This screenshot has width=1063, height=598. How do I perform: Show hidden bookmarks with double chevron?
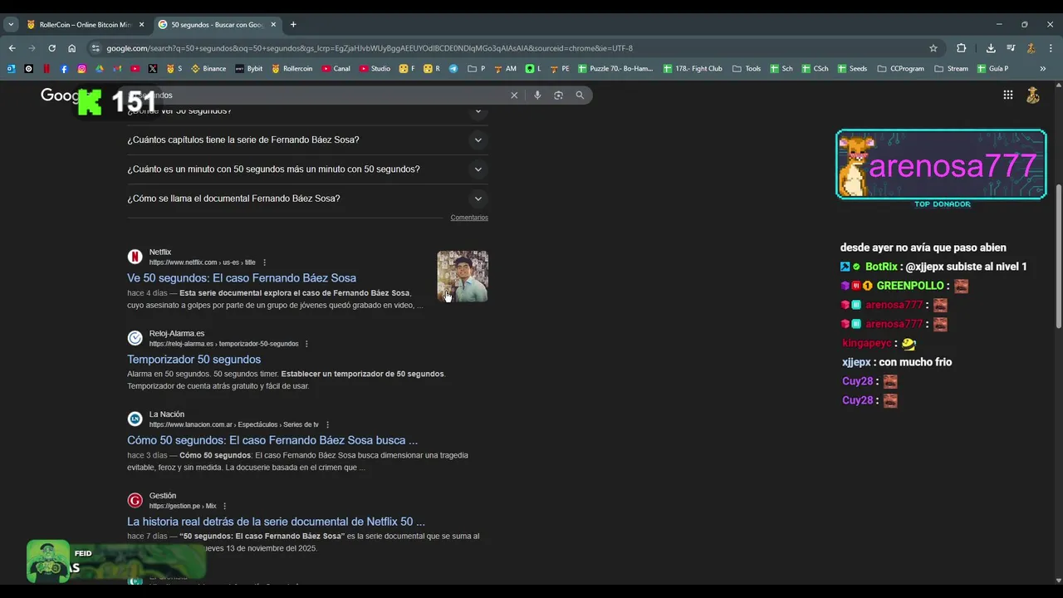click(1043, 69)
